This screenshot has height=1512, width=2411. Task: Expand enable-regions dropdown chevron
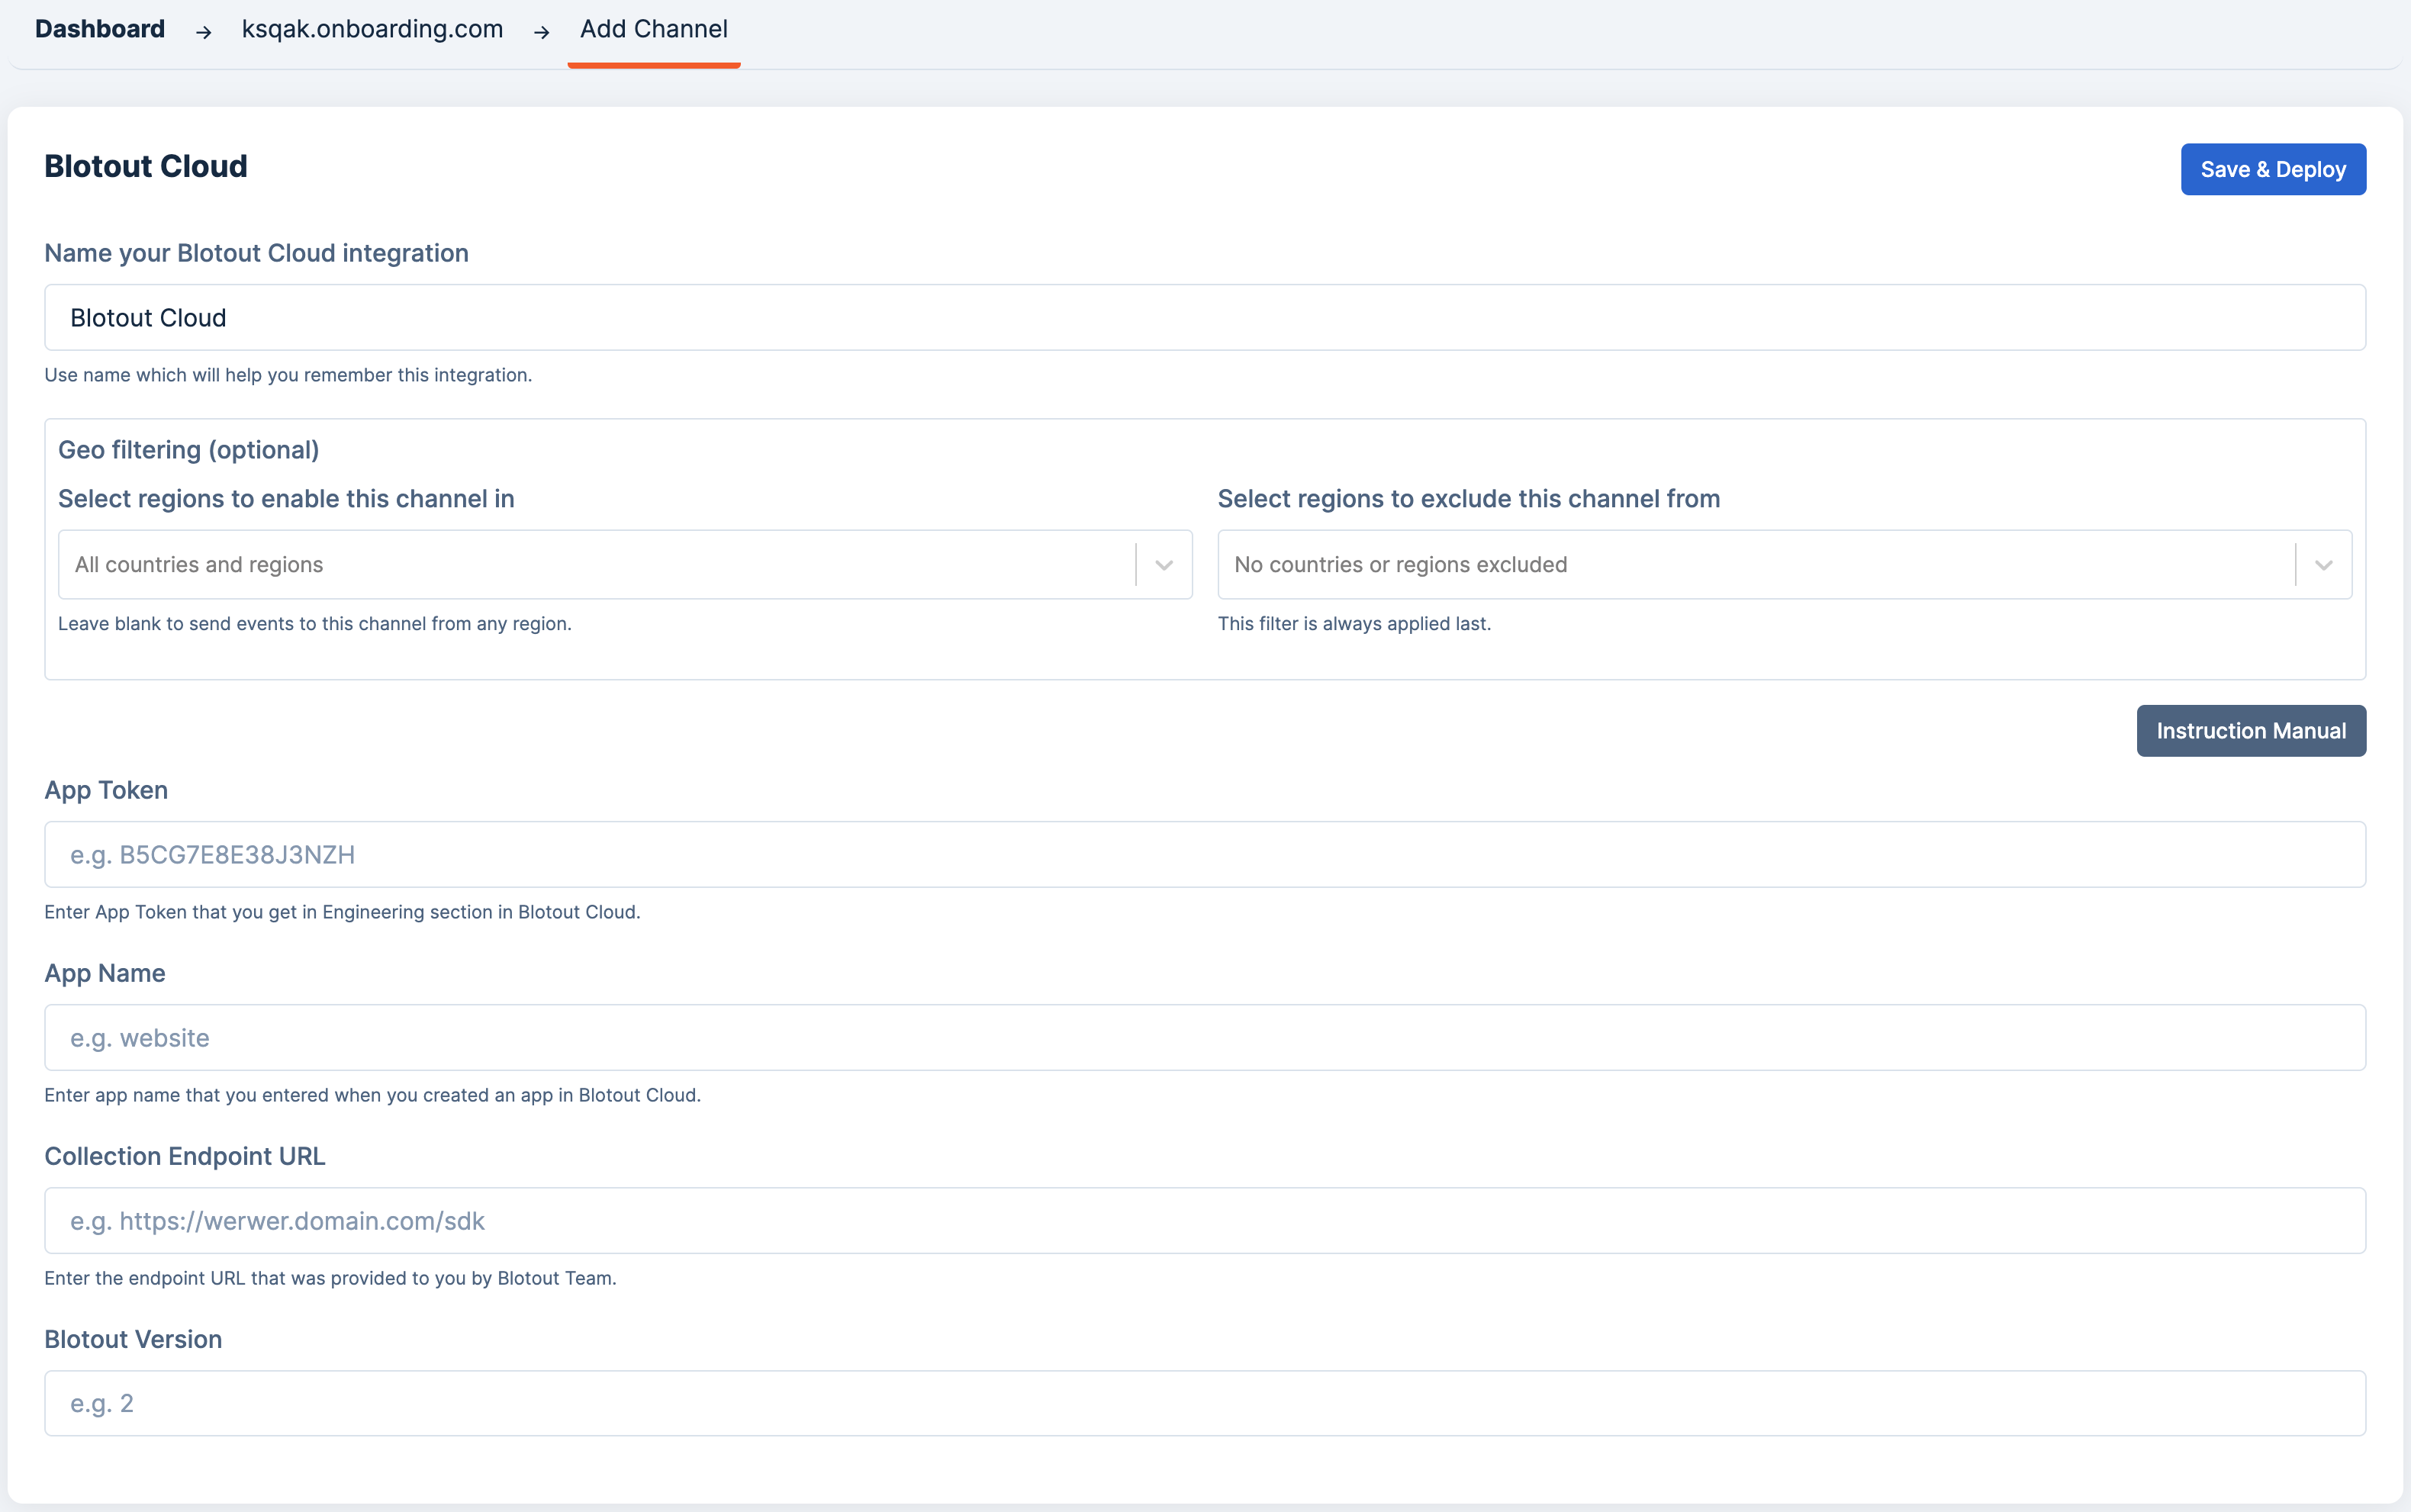[1163, 565]
